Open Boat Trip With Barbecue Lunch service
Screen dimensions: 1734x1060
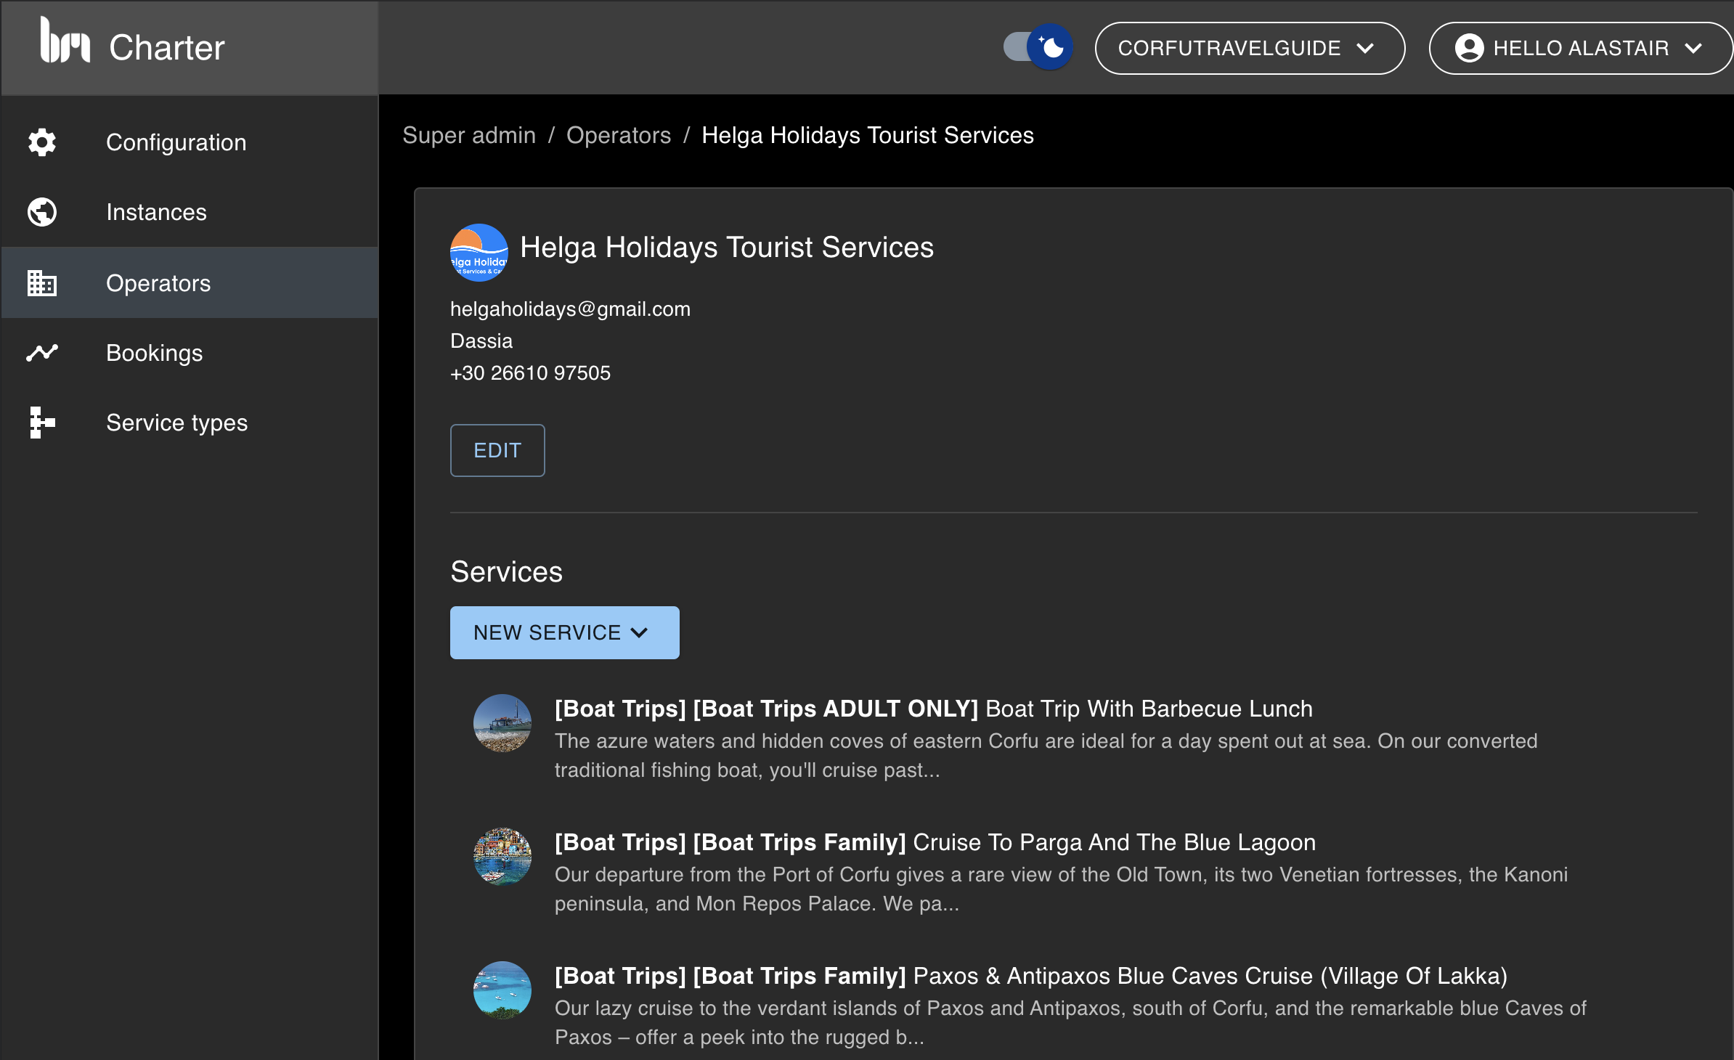tap(933, 709)
